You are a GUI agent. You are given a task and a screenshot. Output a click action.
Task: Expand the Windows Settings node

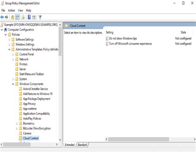pyautogui.click(x=10, y=45)
